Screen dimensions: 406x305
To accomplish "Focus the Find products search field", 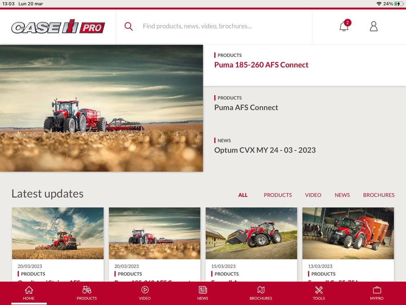I will 214,26.
